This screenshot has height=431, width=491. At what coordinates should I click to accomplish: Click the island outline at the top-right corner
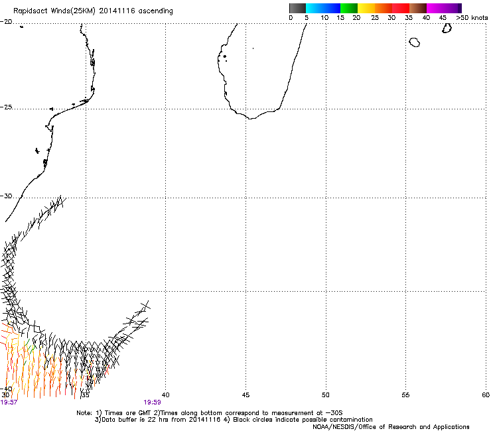coord(447,28)
